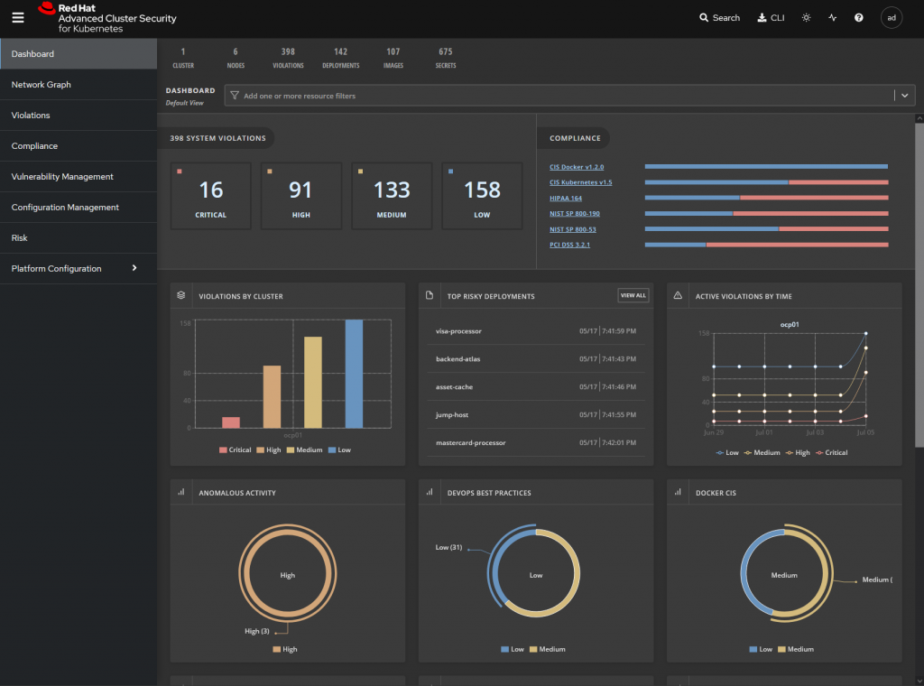Viewport: 924px width, 686px height.
Task: Click the View All button
Action: click(x=633, y=295)
